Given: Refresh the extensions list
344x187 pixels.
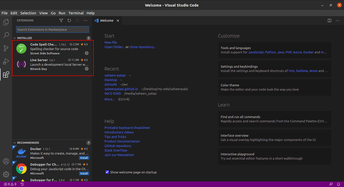Looking at the screenshot, I should point(69,20).
